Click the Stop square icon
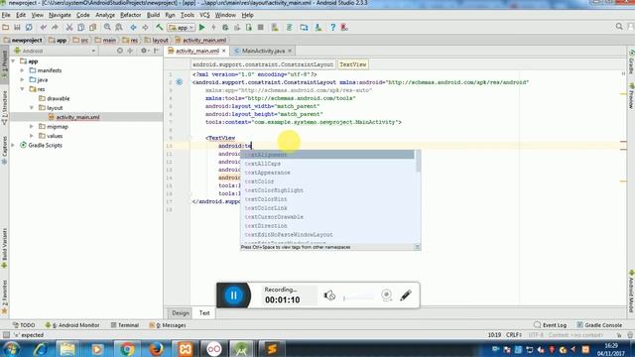 [x=260, y=28]
